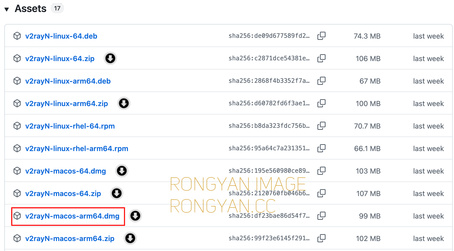Click the 74.3 MB size value
This screenshot has height=251, width=454.
click(x=367, y=36)
